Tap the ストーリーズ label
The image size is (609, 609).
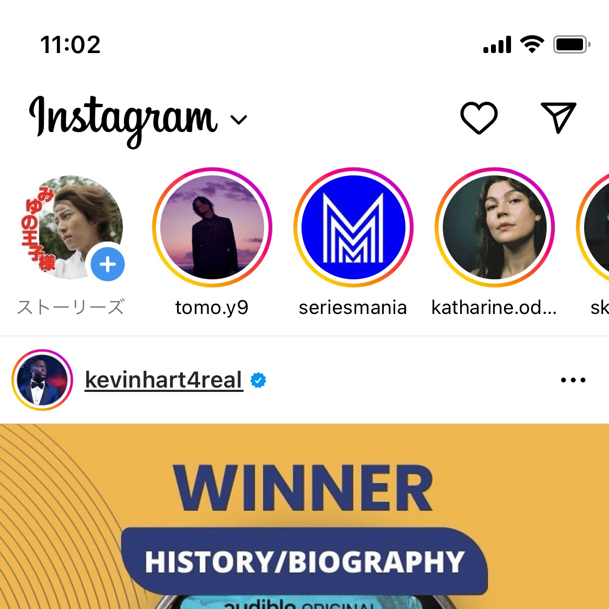click(x=71, y=307)
